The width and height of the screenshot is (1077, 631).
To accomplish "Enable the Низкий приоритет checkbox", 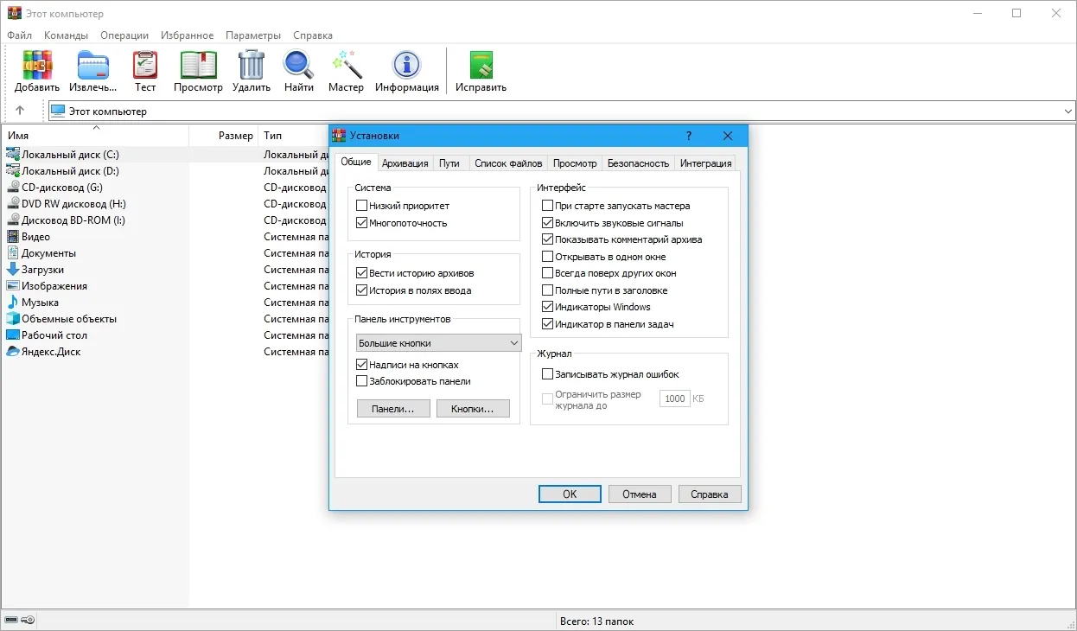I will [x=362, y=207].
